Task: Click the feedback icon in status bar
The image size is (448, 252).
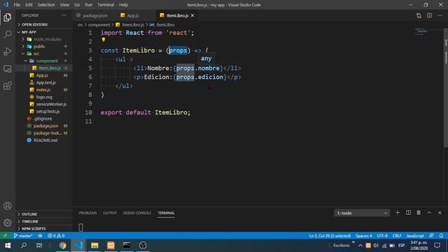Action: (431, 236)
